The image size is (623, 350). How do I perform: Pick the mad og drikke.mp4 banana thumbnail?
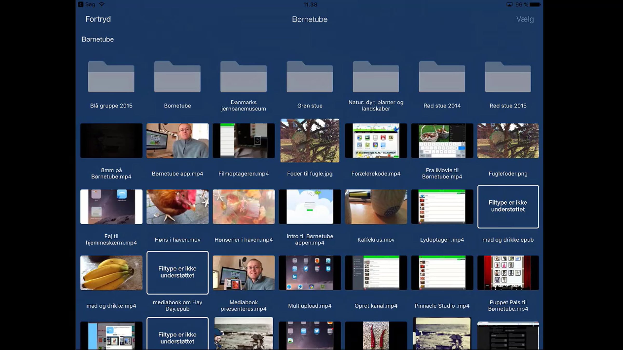pyautogui.click(x=111, y=273)
